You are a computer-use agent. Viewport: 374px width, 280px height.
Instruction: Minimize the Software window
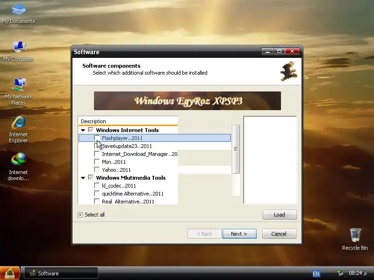point(267,51)
